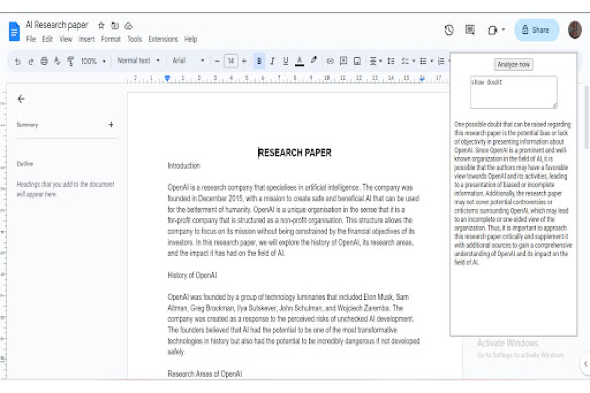Expand the side panel chevron at bottom right
The image size is (590, 393).
[x=585, y=364]
